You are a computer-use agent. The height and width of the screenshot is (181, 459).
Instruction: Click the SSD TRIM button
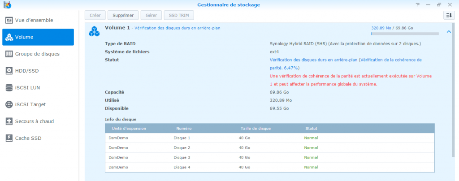(179, 15)
